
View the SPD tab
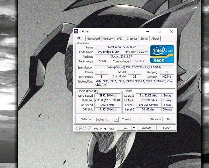[x=120, y=38]
